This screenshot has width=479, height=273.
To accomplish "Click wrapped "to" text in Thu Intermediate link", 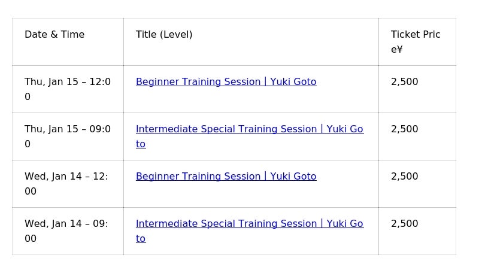I will click(141, 144).
